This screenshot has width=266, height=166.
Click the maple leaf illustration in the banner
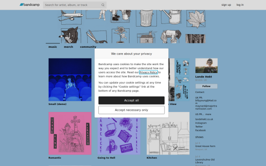pyautogui.click(x=196, y=19)
